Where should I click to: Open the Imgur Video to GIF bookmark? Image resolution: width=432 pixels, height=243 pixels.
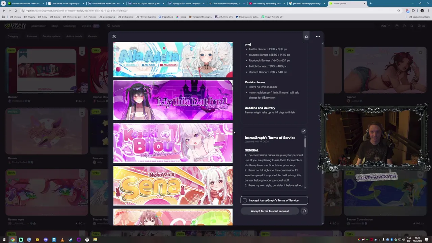coord(272,17)
